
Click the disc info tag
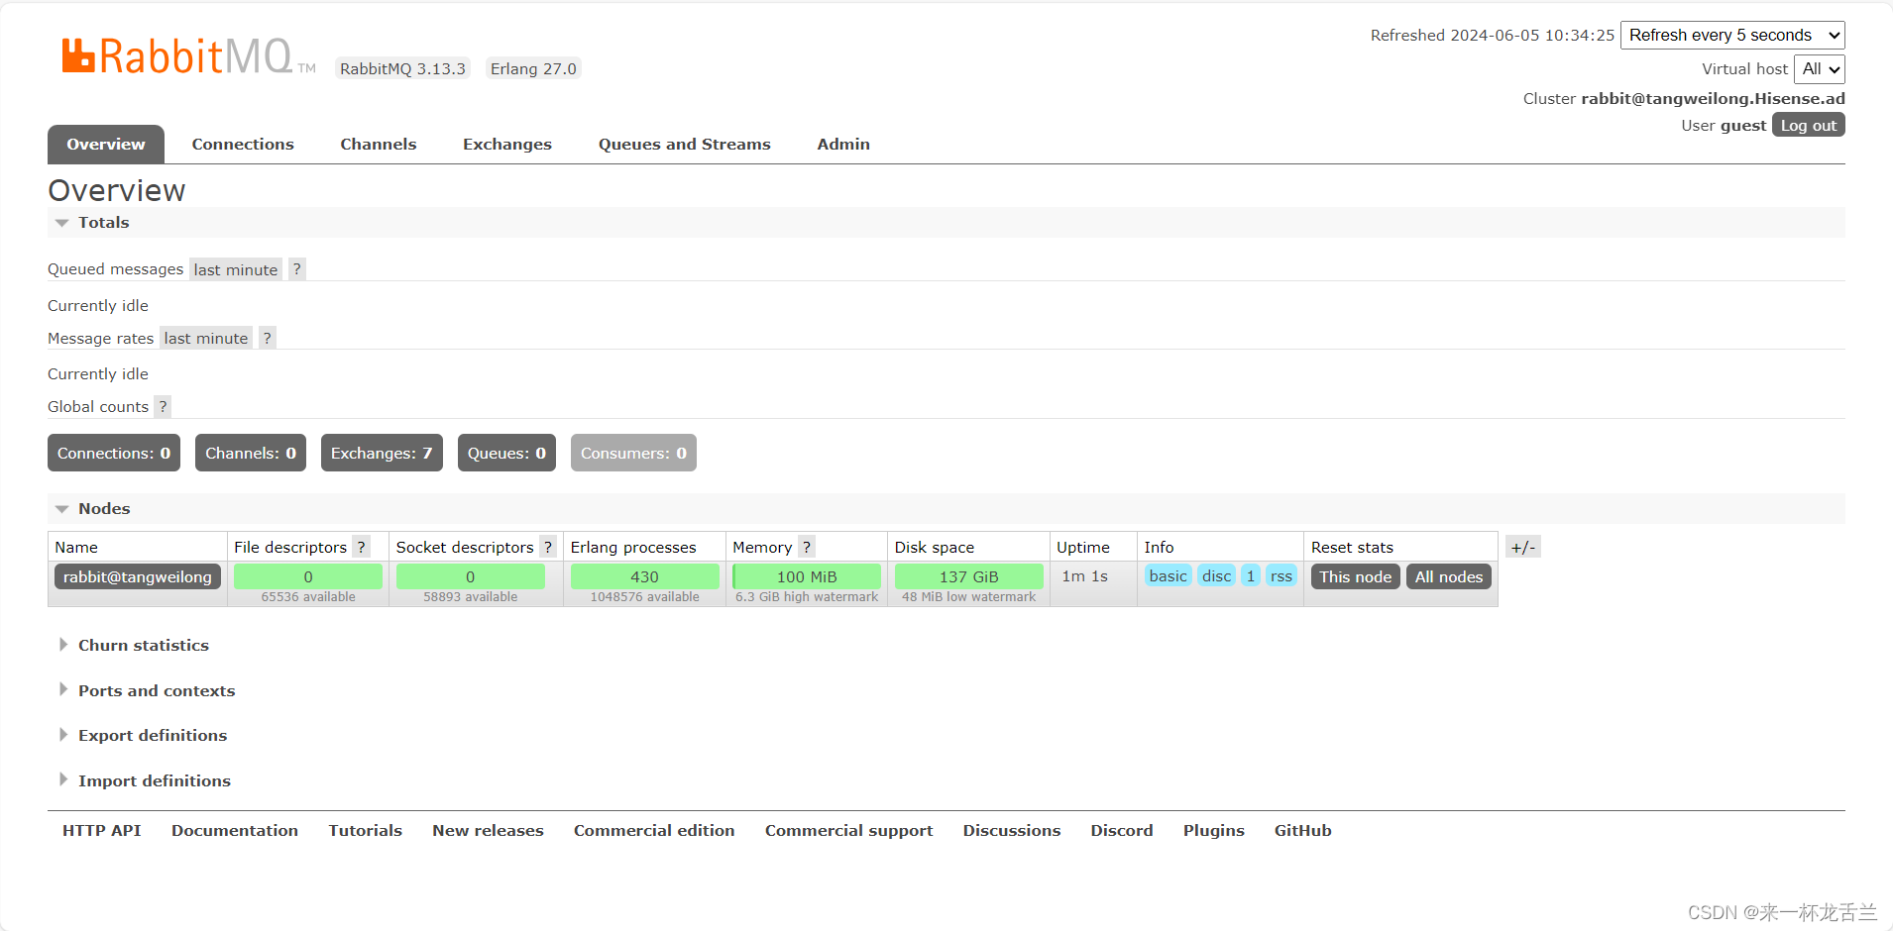(x=1217, y=575)
